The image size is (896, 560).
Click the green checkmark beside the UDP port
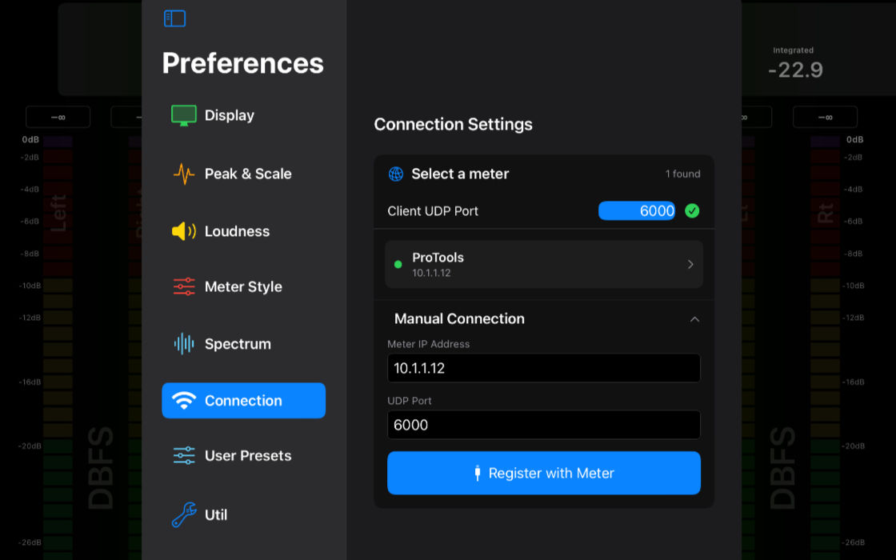pyautogui.click(x=692, y=210)
